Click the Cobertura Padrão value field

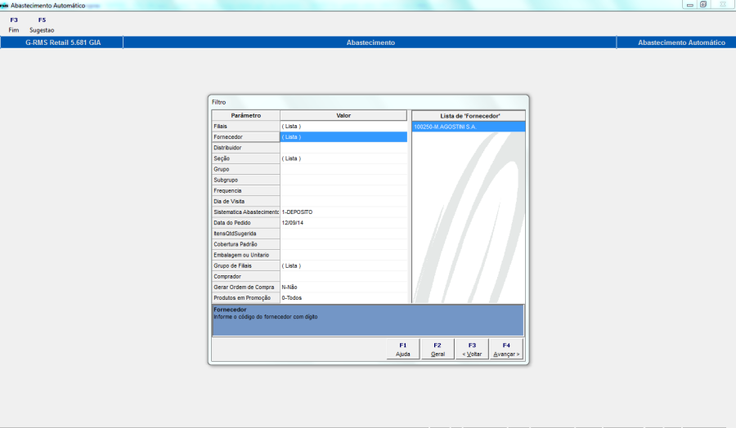(x=343, y=244)
